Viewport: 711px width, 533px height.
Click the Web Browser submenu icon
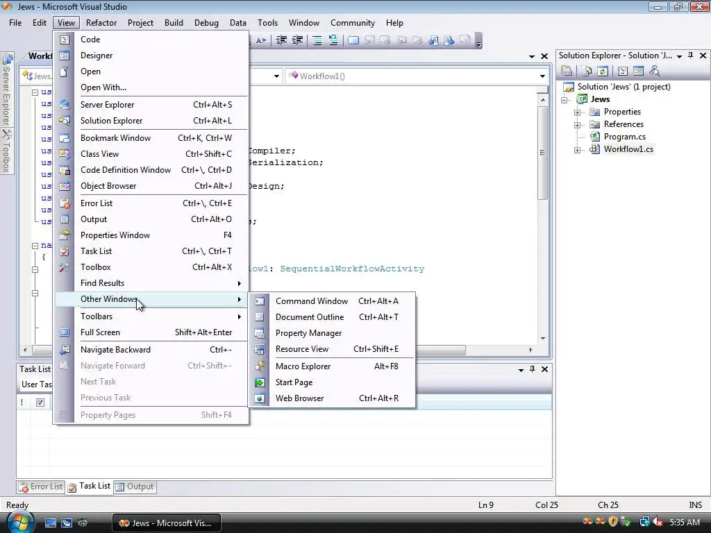[260, 398]
